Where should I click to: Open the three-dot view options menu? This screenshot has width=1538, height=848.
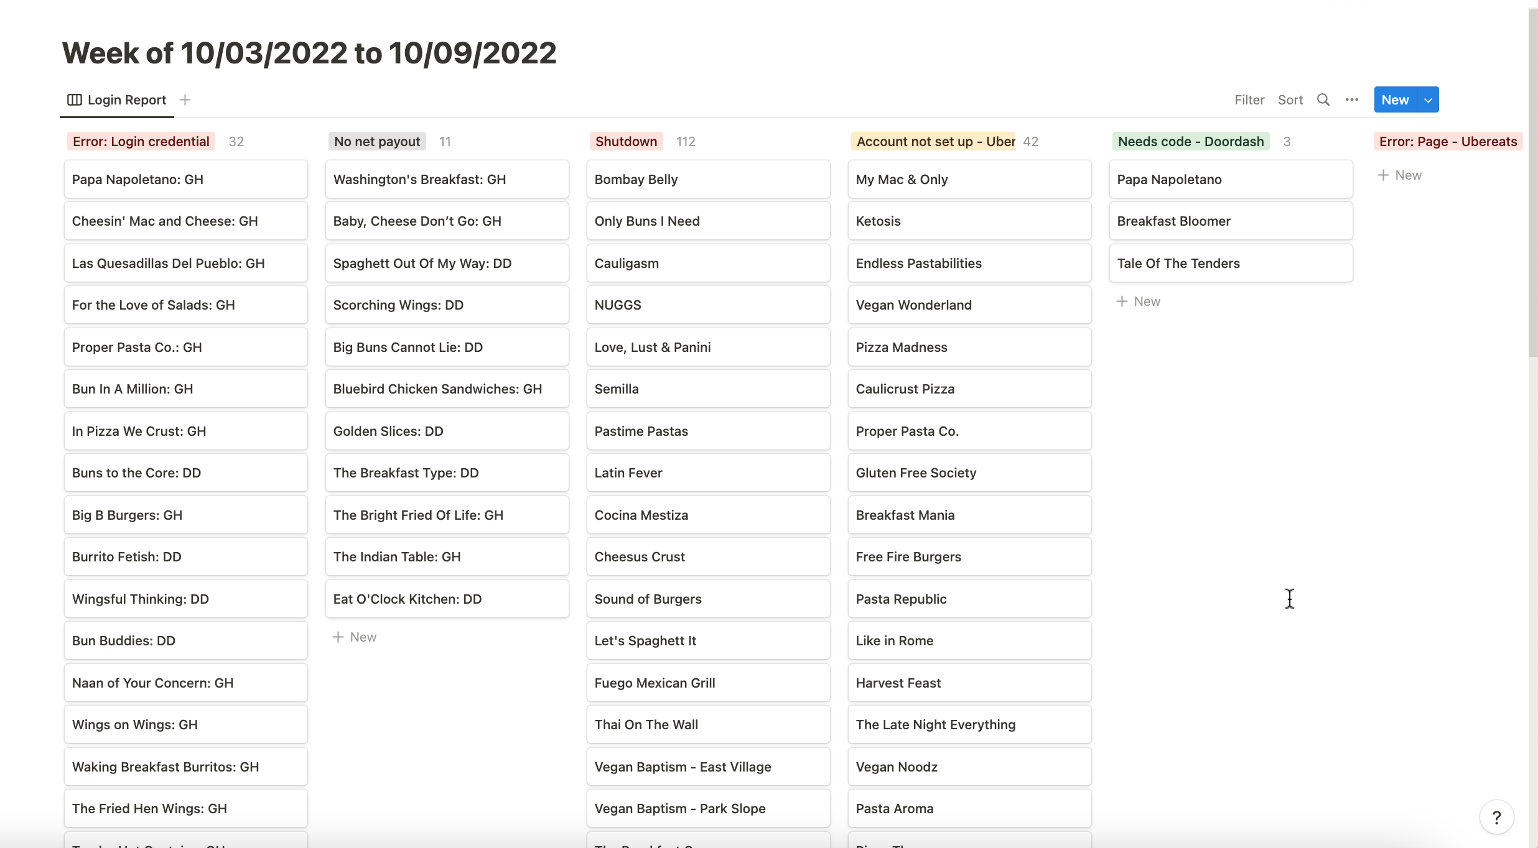click(x=1351, y=100)
